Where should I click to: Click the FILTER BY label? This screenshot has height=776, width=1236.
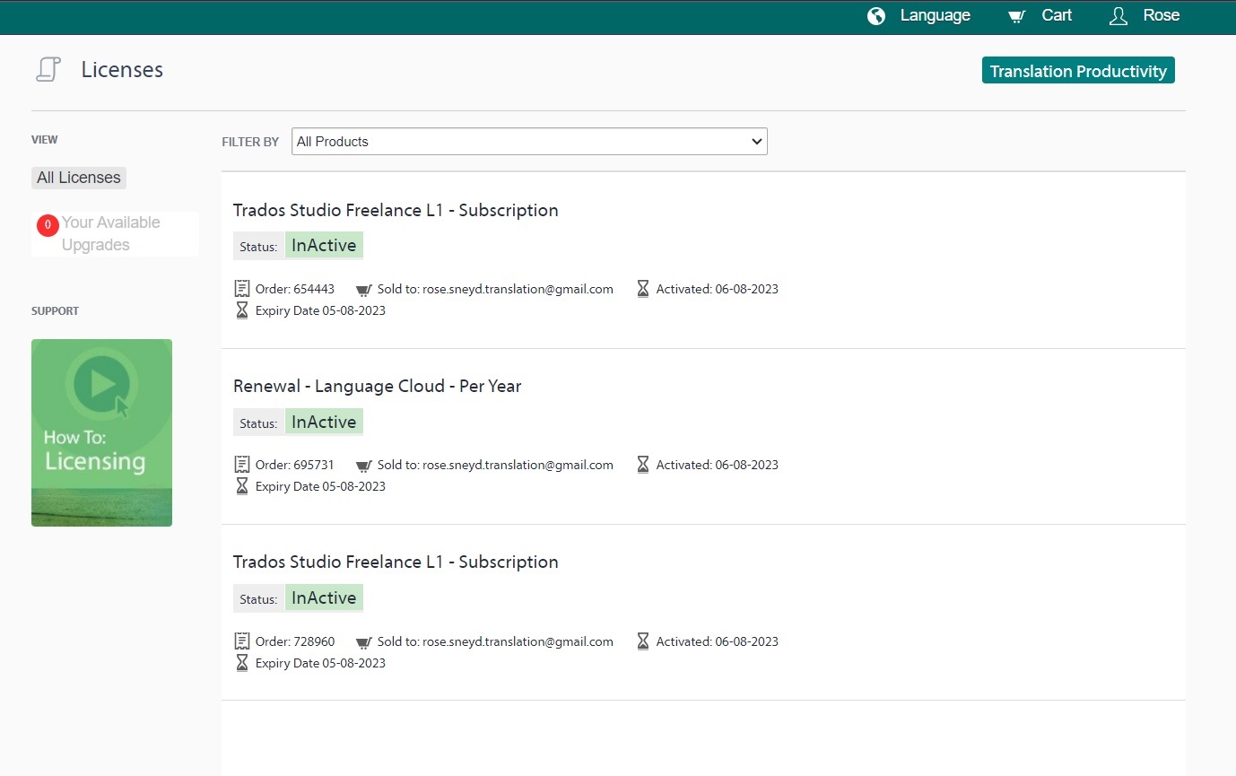click(x=250, y=142)
